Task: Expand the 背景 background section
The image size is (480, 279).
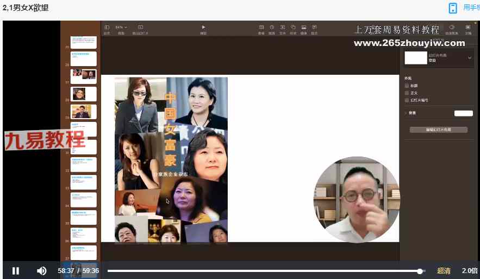Action: [x=406, y=113]
